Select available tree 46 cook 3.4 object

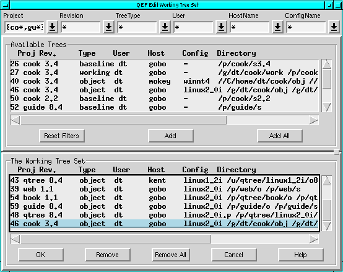[164, 90]
